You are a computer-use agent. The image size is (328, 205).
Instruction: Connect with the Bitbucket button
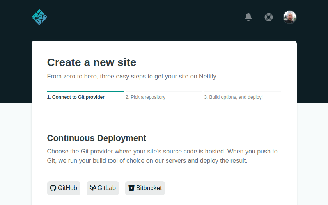click(145, 188)
